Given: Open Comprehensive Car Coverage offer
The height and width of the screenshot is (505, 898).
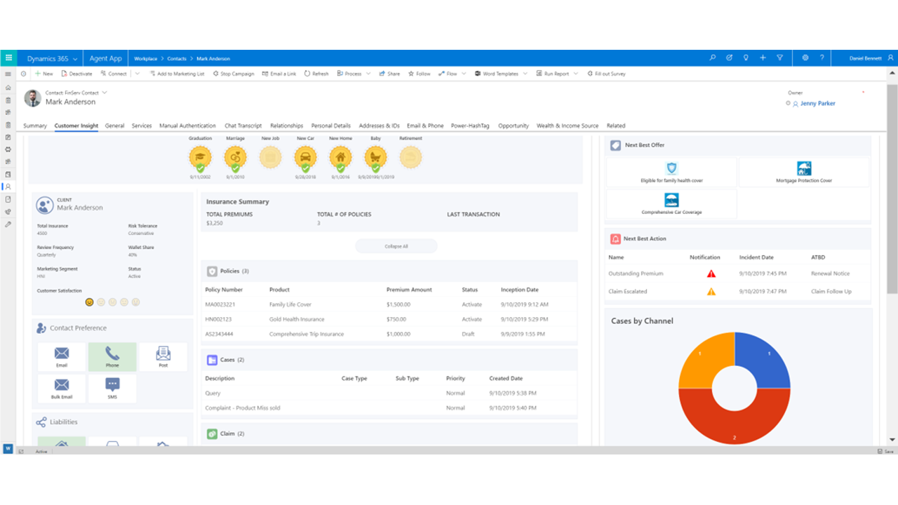Looking at the screenshot, I should click(x=671, y=204).
